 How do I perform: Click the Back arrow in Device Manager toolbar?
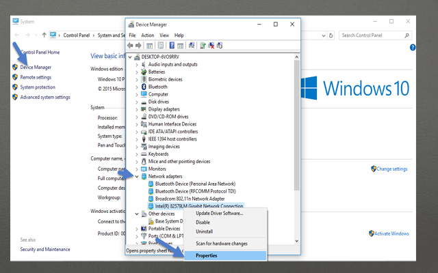pos(130,45)
